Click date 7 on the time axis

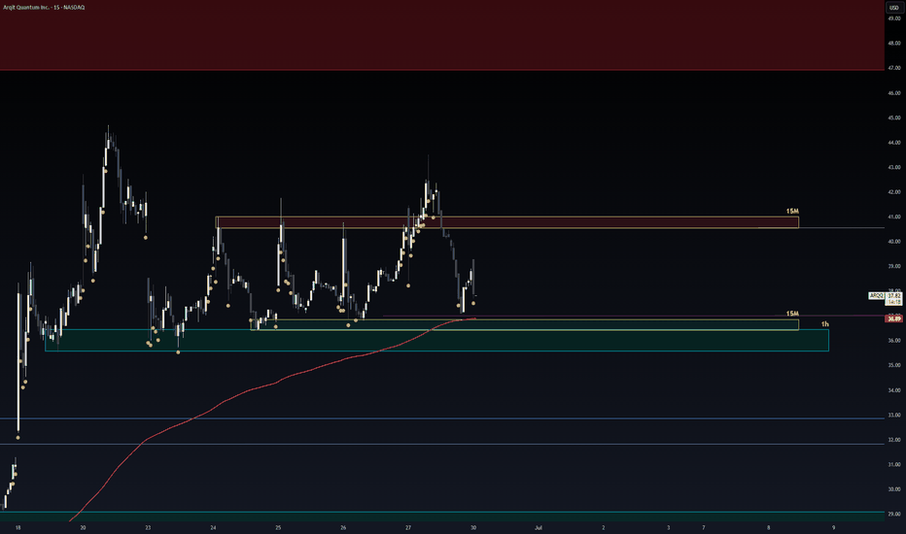pyautogui.click(x=703, y=527)
